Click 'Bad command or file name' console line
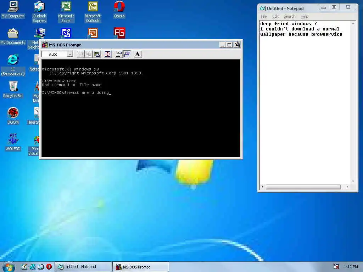 [x=72, y=85]
